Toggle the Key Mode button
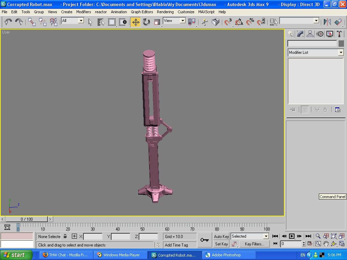This screenshot has height=260, width=347. pos(275,244)
